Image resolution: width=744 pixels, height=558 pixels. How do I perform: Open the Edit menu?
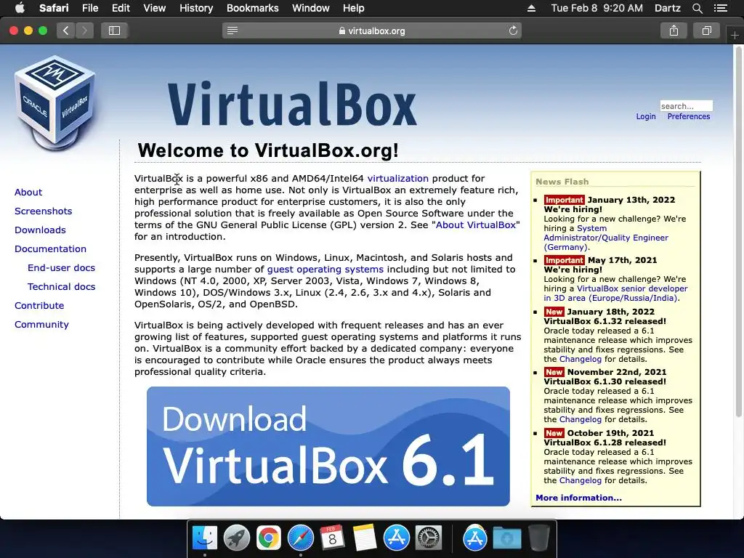121,8
